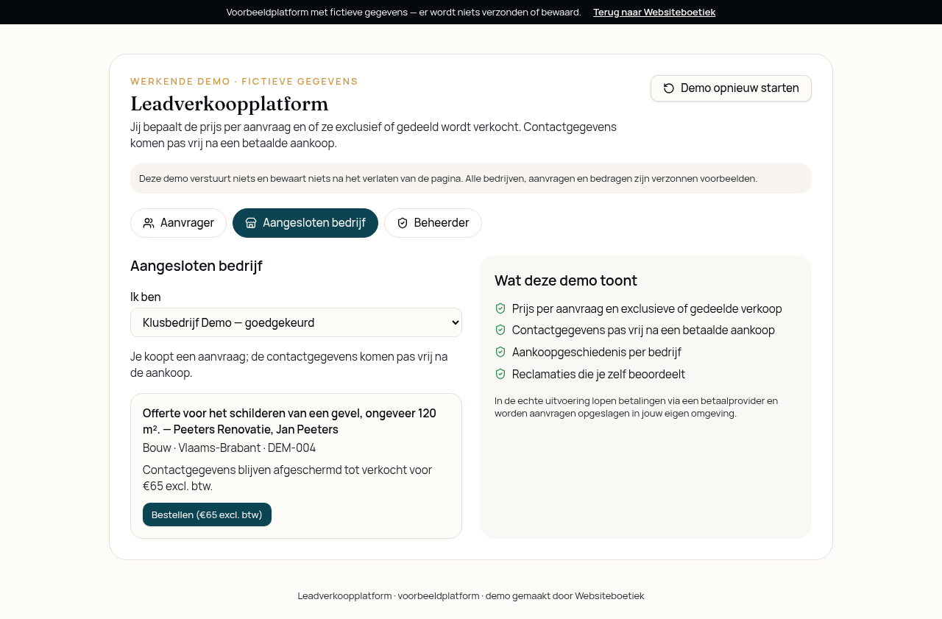Viewport: 942px width, 619px height.
Task: Click text Prijs per aanvraag en exclusieve
Action: coord(647,308)
